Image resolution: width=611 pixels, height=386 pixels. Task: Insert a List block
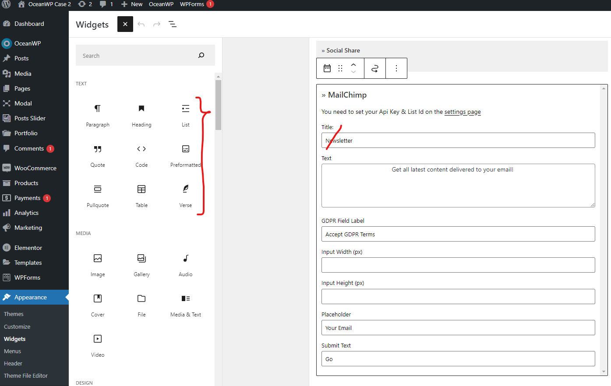pos(186,116)
